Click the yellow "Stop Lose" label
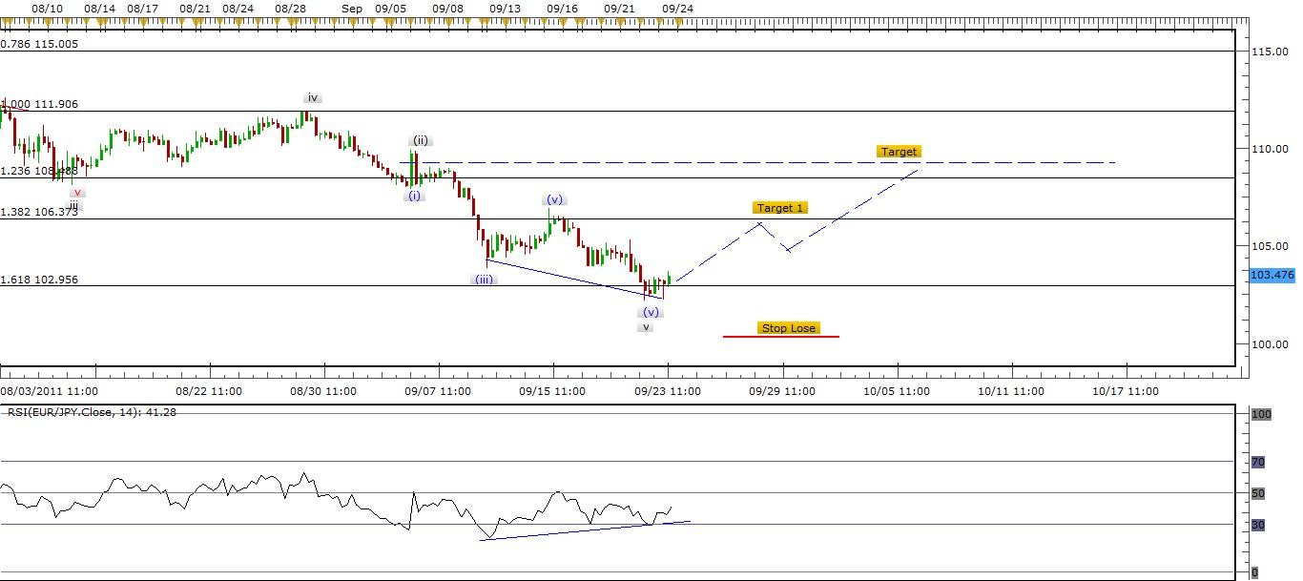Viewport: 1303px width, 581px height. pos(788,328)
